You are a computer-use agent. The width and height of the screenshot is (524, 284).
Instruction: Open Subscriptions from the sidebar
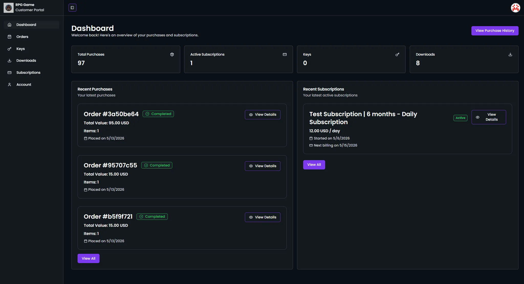[x=31, y=73]
